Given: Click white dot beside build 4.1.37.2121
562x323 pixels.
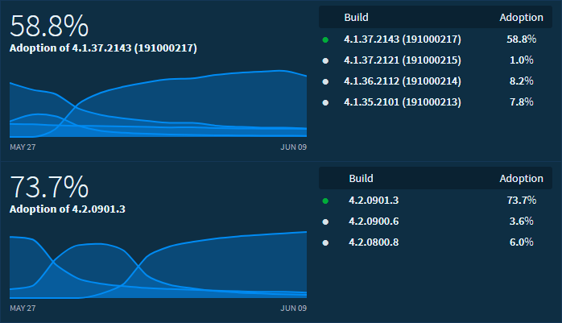Looking at the screenshot, I should [x=325, y=60].
